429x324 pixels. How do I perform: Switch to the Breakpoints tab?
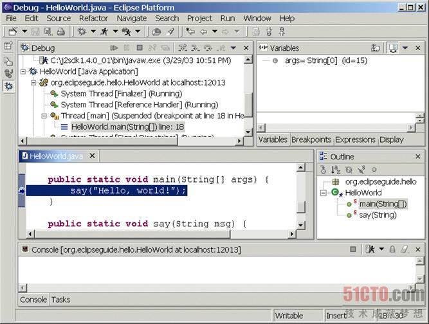(x=311, y=139)
